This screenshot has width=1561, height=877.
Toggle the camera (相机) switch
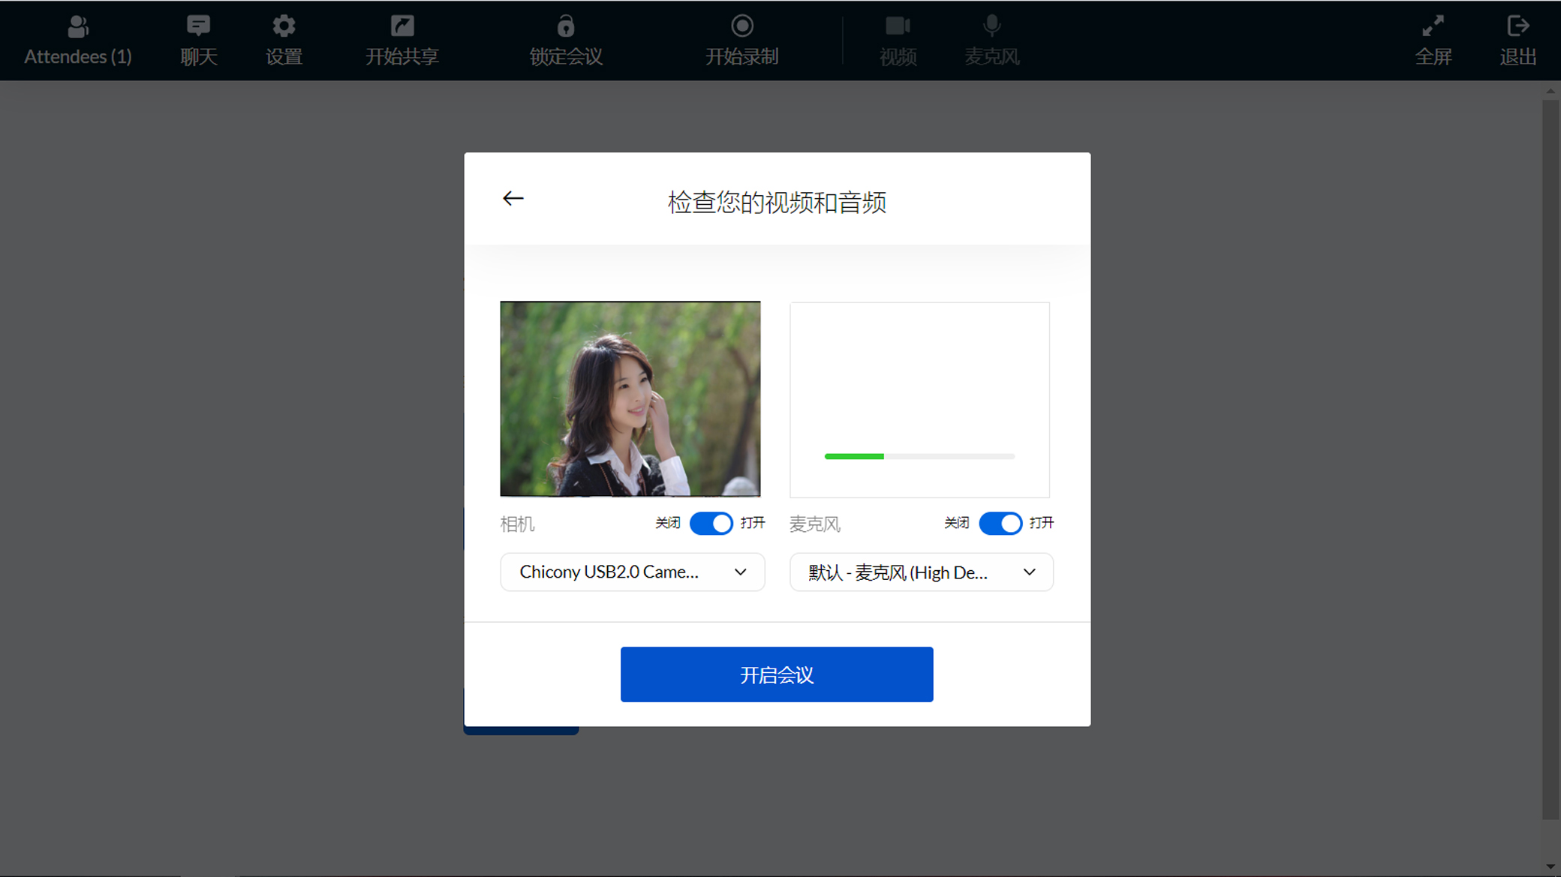click(711, 523)
